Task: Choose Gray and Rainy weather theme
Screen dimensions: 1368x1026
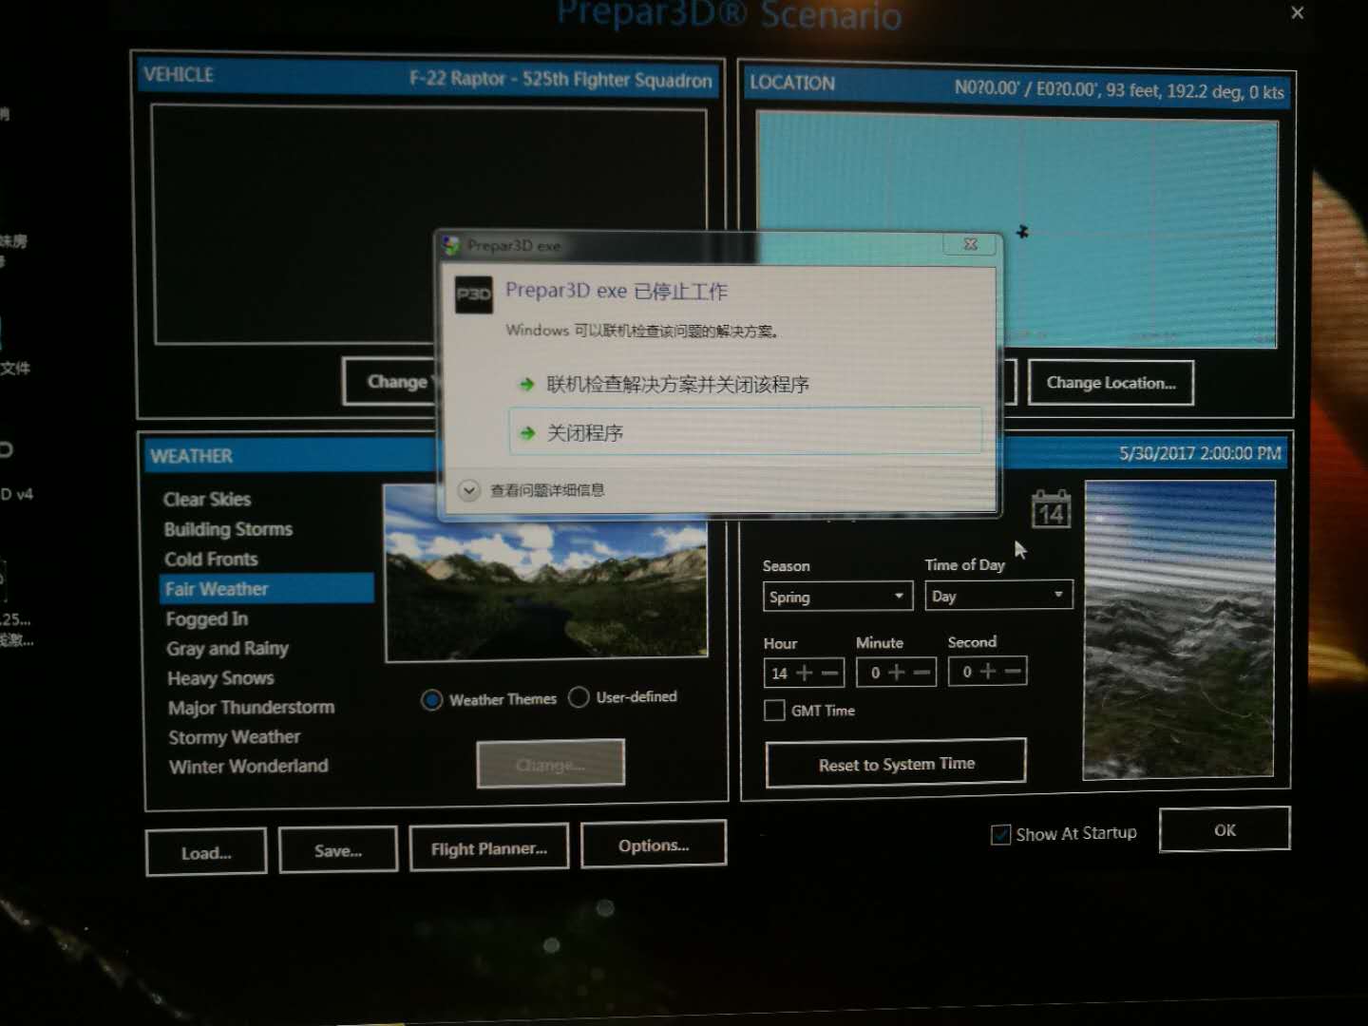Action: pos(227,649)
